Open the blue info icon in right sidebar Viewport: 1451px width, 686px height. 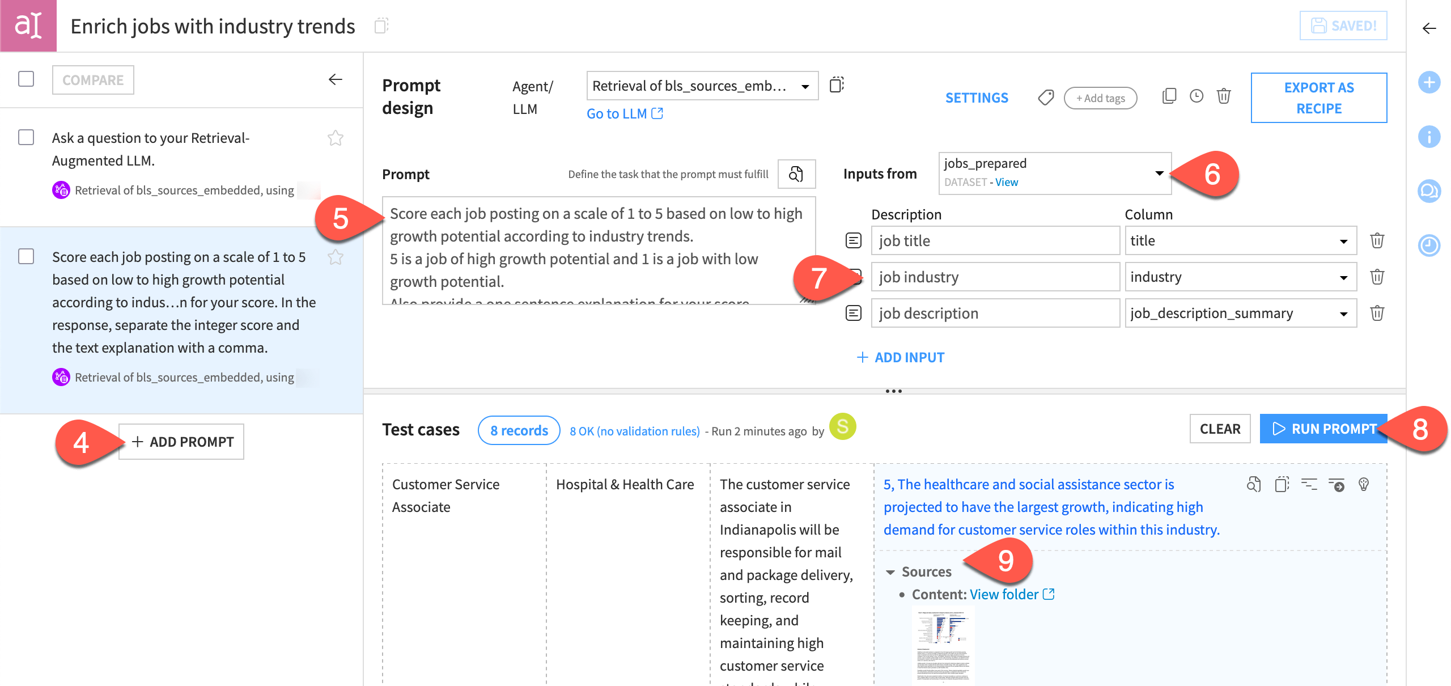1429,137
